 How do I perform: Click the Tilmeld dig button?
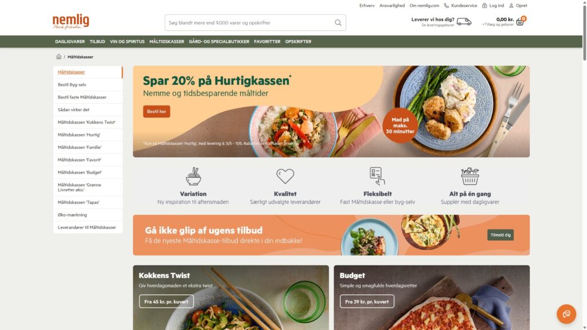point(500,235)
